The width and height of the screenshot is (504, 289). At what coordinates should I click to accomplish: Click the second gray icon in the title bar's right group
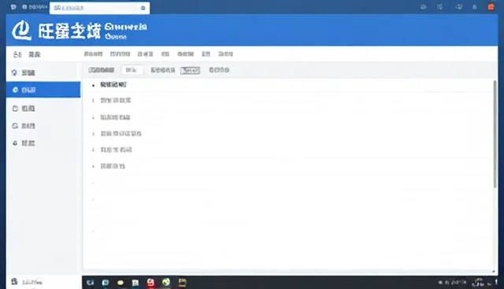coord(439,7)
